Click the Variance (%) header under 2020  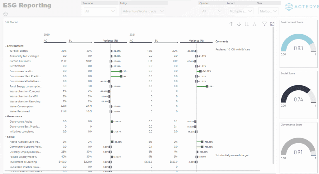(111, 41)
